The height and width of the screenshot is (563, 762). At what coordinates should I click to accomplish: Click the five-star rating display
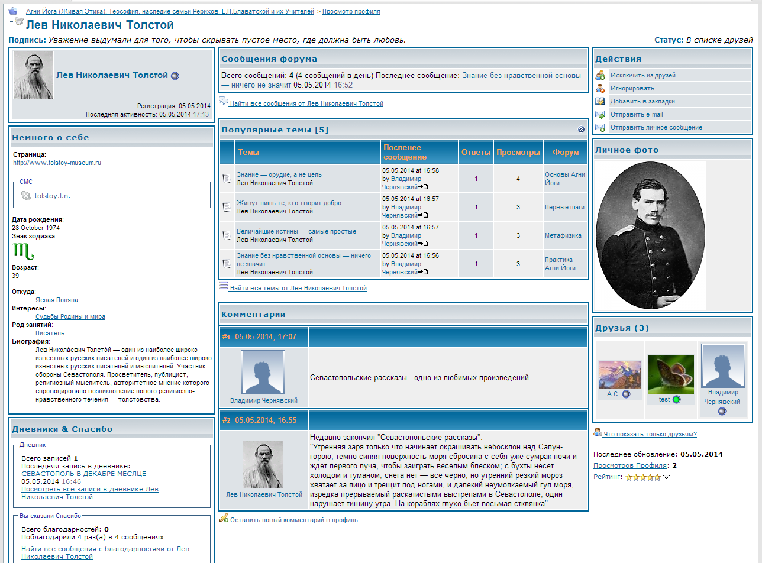[x=643, y=477]
